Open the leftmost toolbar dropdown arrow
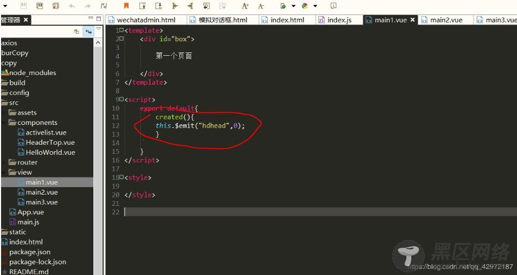Screen dimensions: 517x275 5,6
